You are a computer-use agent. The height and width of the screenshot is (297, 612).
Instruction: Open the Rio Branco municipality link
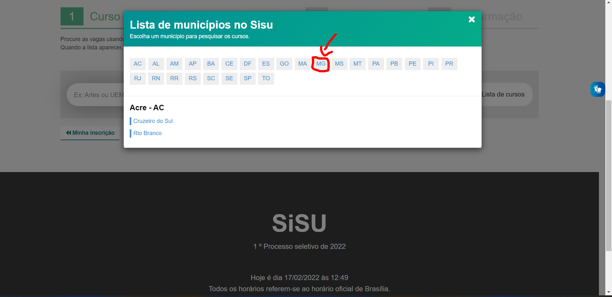[147, 133]
